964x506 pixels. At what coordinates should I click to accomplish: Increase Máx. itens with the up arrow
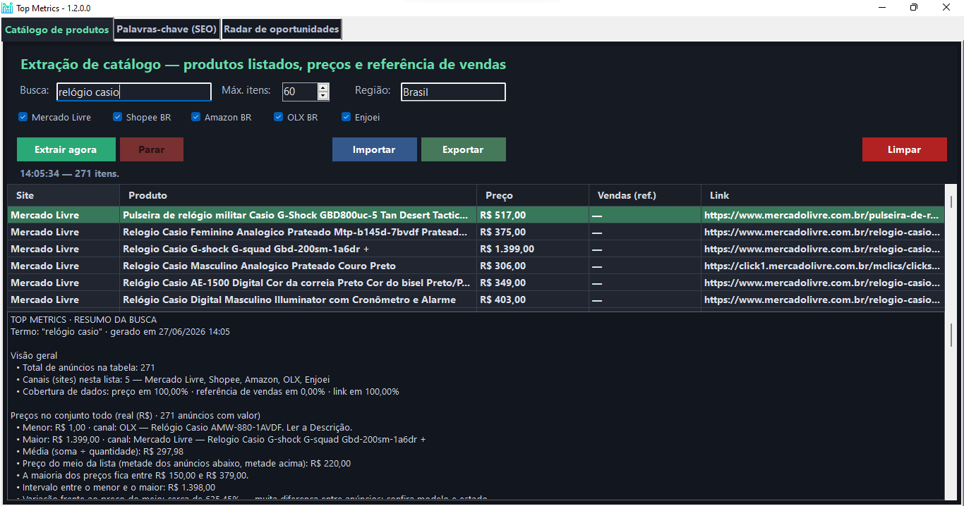pos(323,87)
